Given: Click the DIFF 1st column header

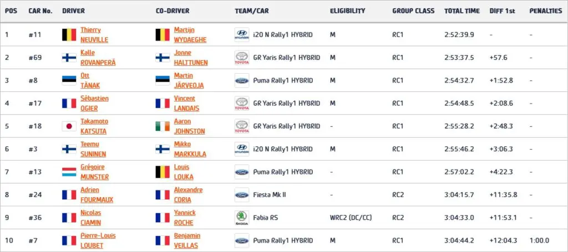Looking at the screenshot, I should coord(502,11).
